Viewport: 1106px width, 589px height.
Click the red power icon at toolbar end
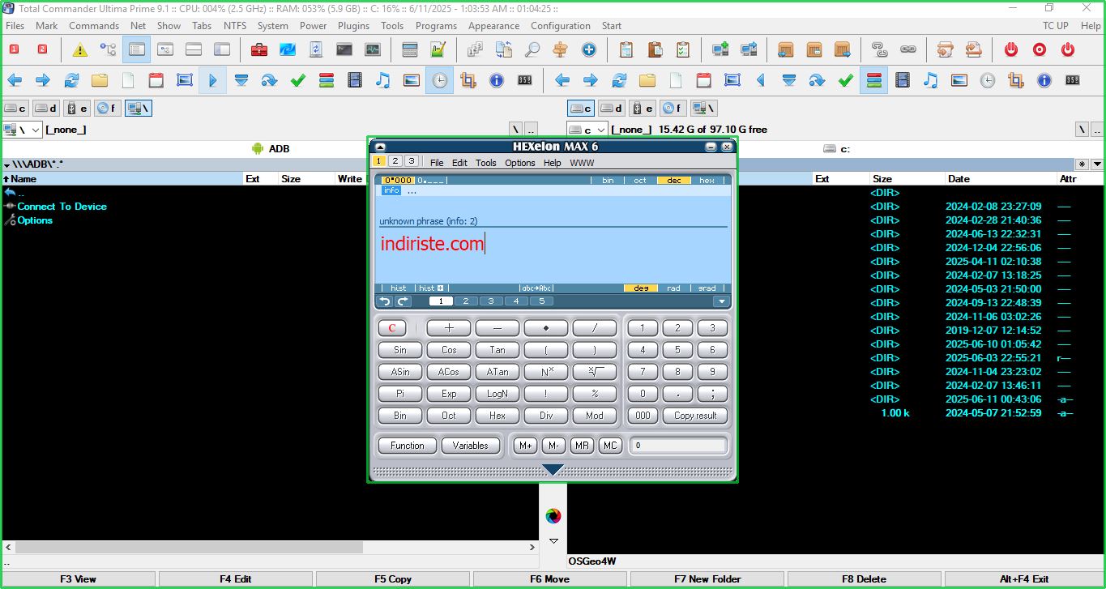[x=1068, y=49]
